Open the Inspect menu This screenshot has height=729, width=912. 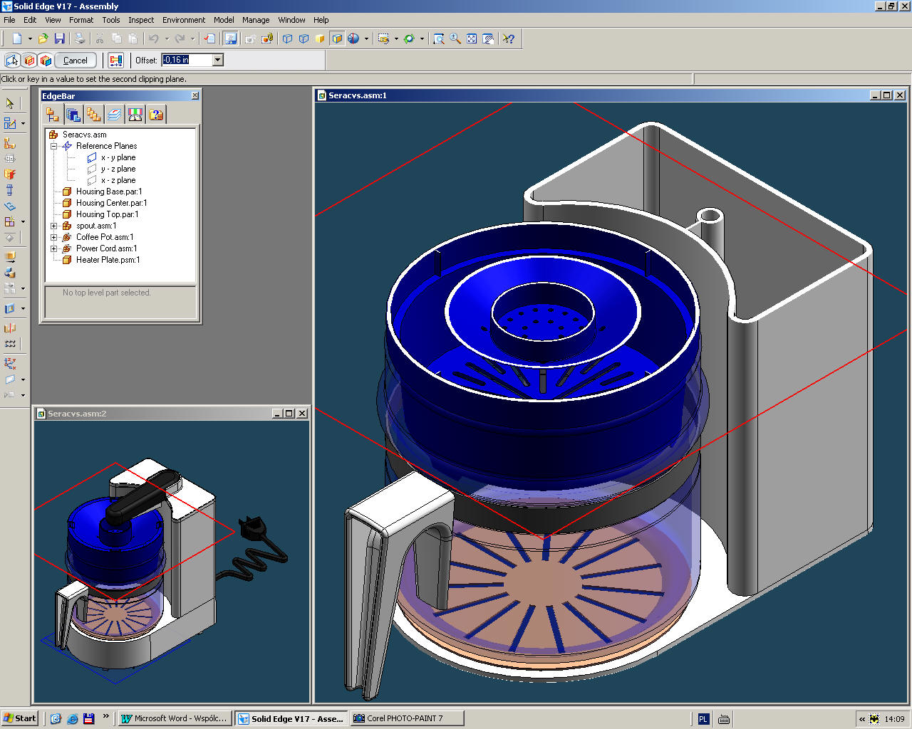[141, 20]
